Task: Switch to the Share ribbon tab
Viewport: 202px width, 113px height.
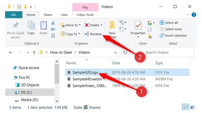Action: (48, 15)
